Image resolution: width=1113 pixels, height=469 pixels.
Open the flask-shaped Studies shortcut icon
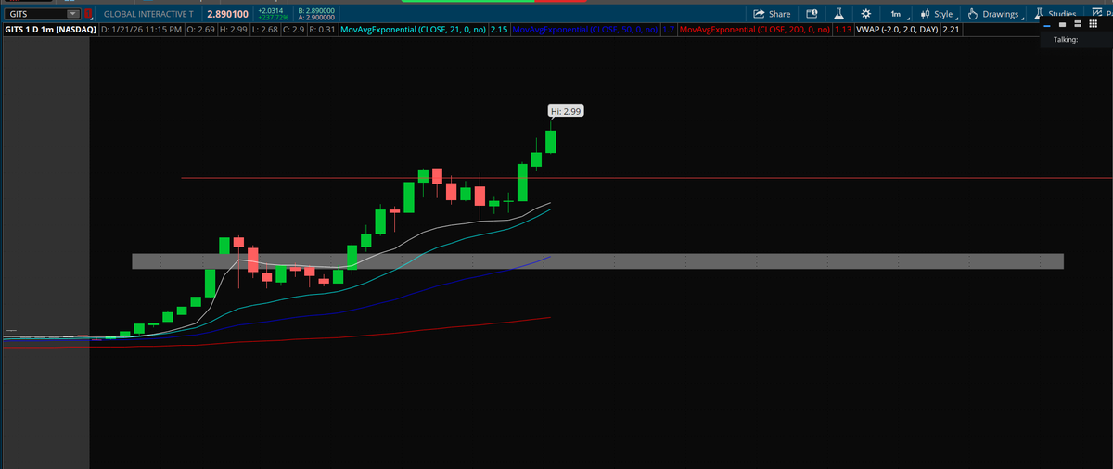coord(838,15)
